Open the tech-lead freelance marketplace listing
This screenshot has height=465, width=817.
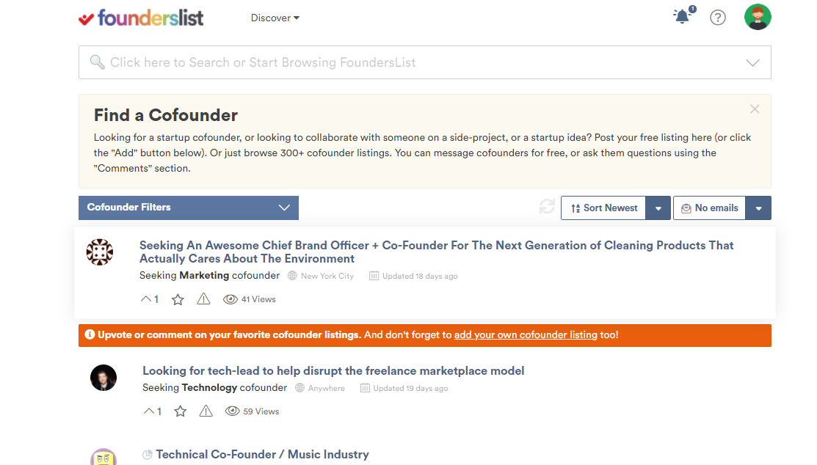[x=333, y=370]
